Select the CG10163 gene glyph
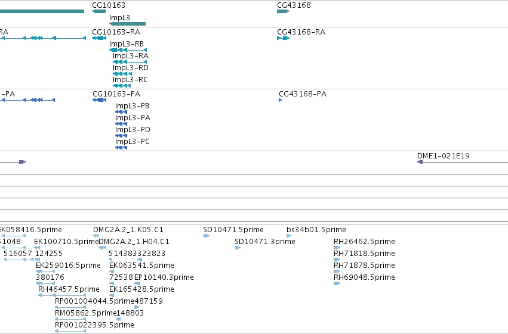Viewport: 508px width, 334px height. [x=99, y=11]
